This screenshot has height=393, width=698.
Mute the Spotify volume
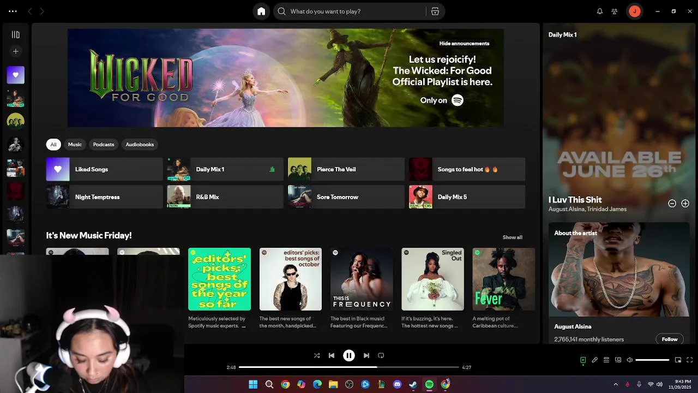click(630, 360)
